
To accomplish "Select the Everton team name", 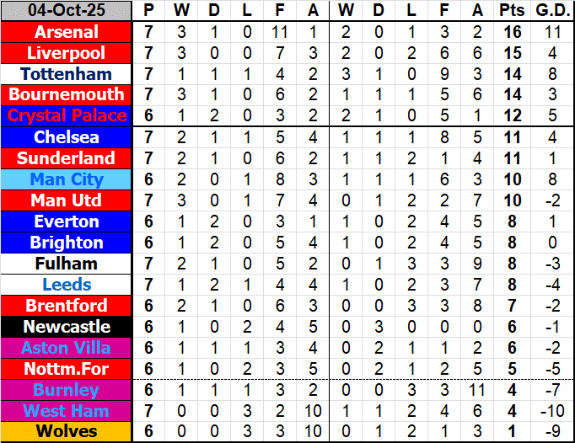I will tap(67, 221).
